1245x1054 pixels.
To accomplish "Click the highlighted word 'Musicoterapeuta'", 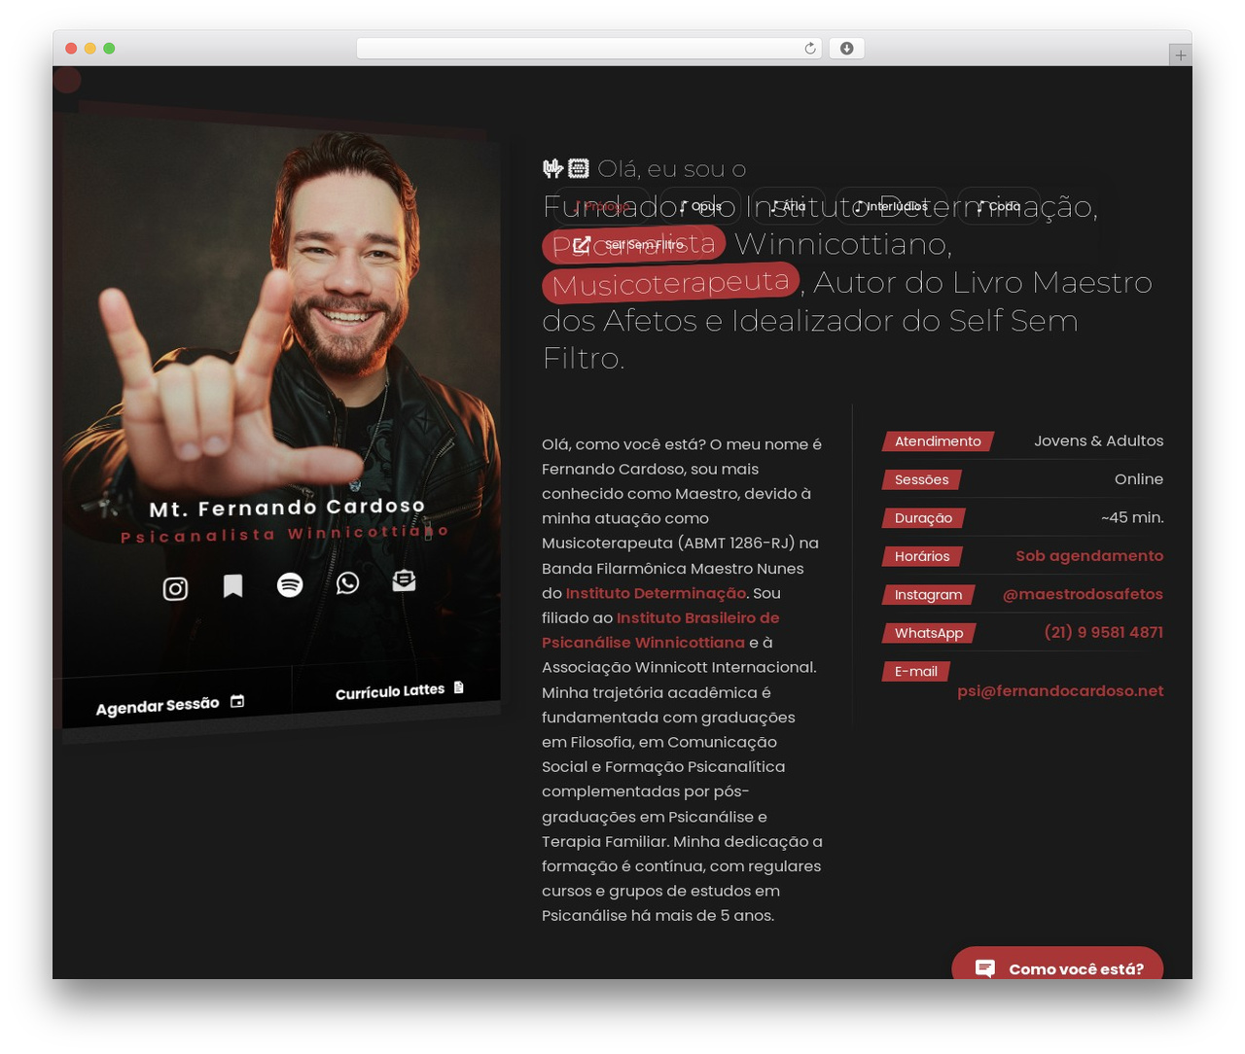I will point(671,283).
